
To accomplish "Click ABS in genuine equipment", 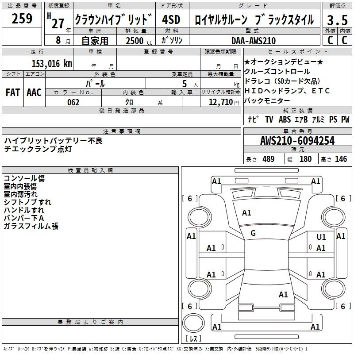I will point(285,119).
